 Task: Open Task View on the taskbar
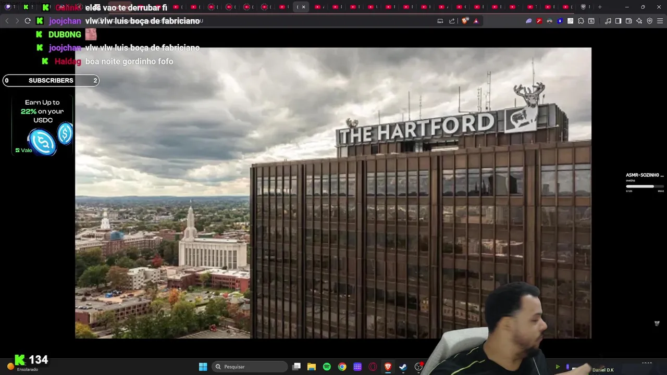pyautogui.click(x=297, y=367)
